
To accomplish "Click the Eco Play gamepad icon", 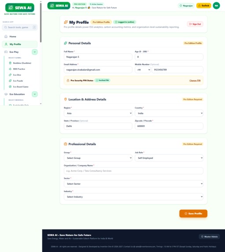I will coord(6,52).
